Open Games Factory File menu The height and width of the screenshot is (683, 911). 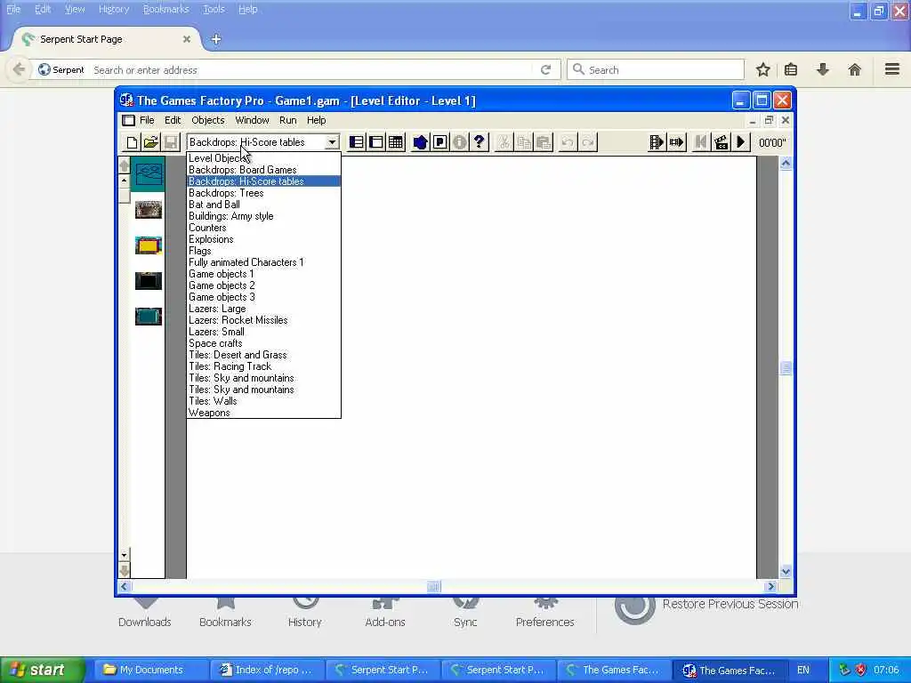pos(147,120)
